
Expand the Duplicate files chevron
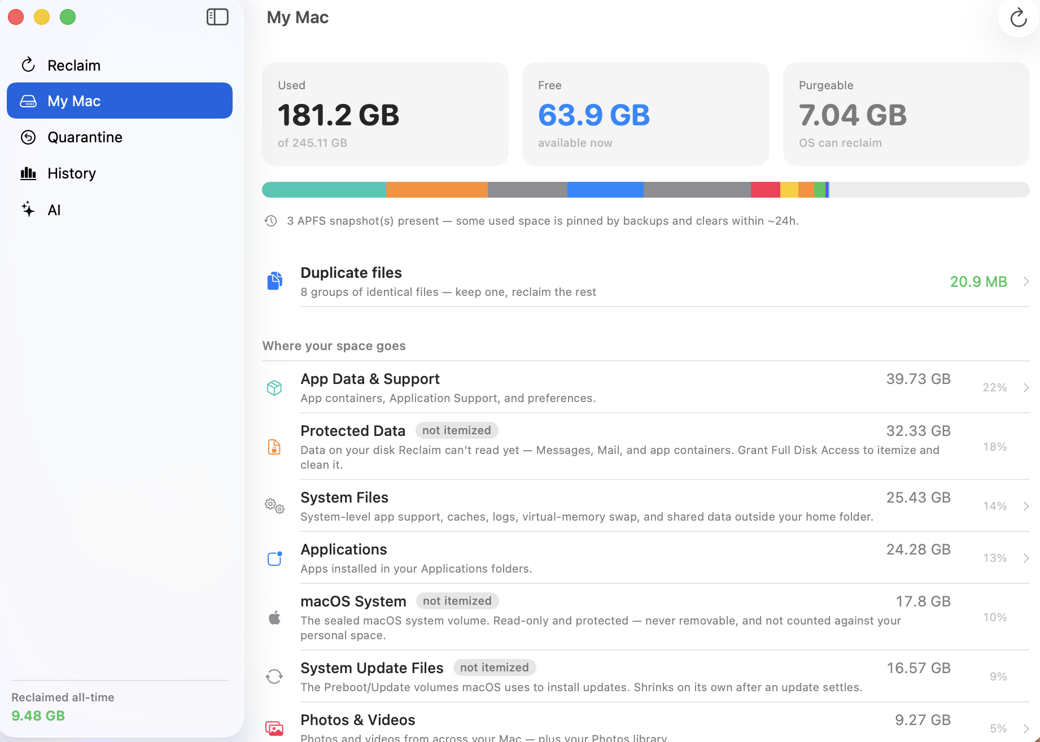(x=1026, y=281)
